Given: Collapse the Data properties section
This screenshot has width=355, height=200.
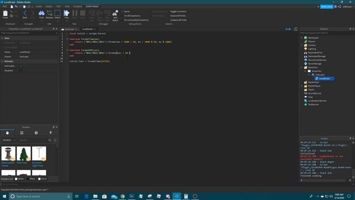Looking at the screenshot, I should point(2,38).
